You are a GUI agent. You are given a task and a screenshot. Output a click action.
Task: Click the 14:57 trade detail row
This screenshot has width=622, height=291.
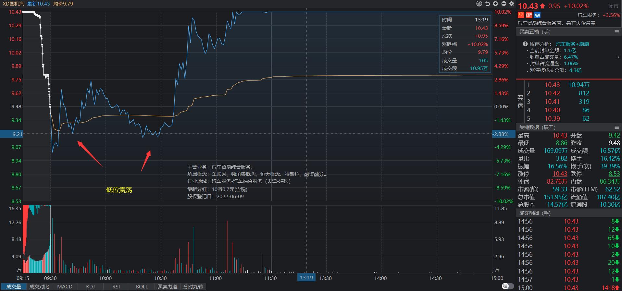[569, 279]
